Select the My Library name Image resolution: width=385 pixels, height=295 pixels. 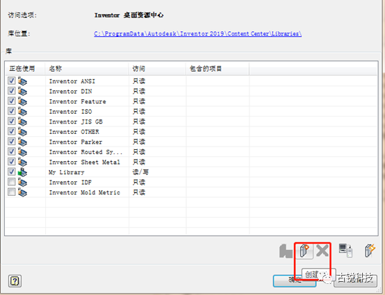(66, 172)
